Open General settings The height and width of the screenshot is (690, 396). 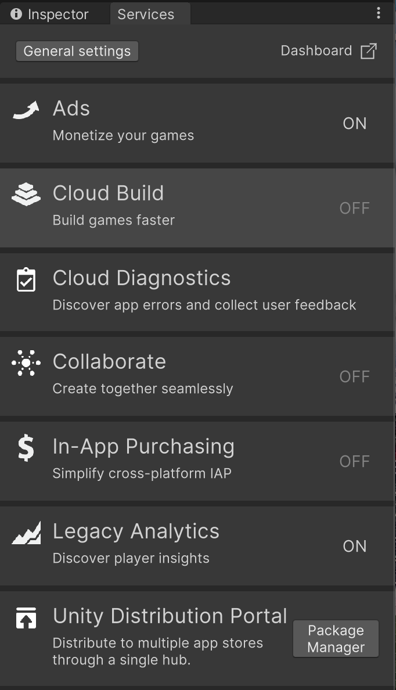[77, 51]
